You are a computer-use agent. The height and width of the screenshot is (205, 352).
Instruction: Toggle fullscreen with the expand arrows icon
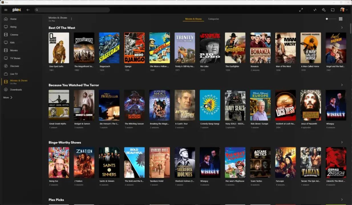(x=301, y=10)
